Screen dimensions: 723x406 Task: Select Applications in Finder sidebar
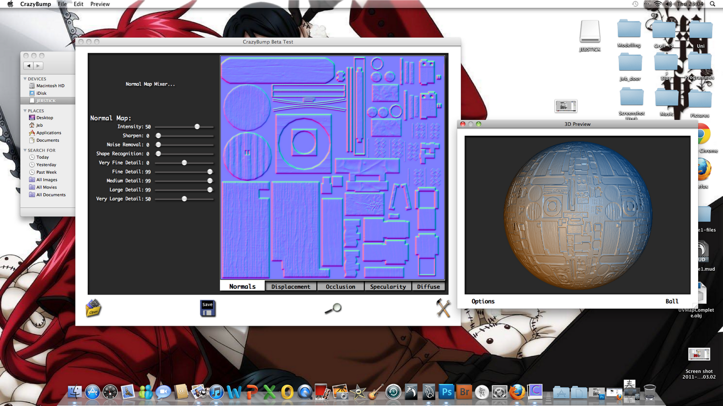[x=48, y=133]
